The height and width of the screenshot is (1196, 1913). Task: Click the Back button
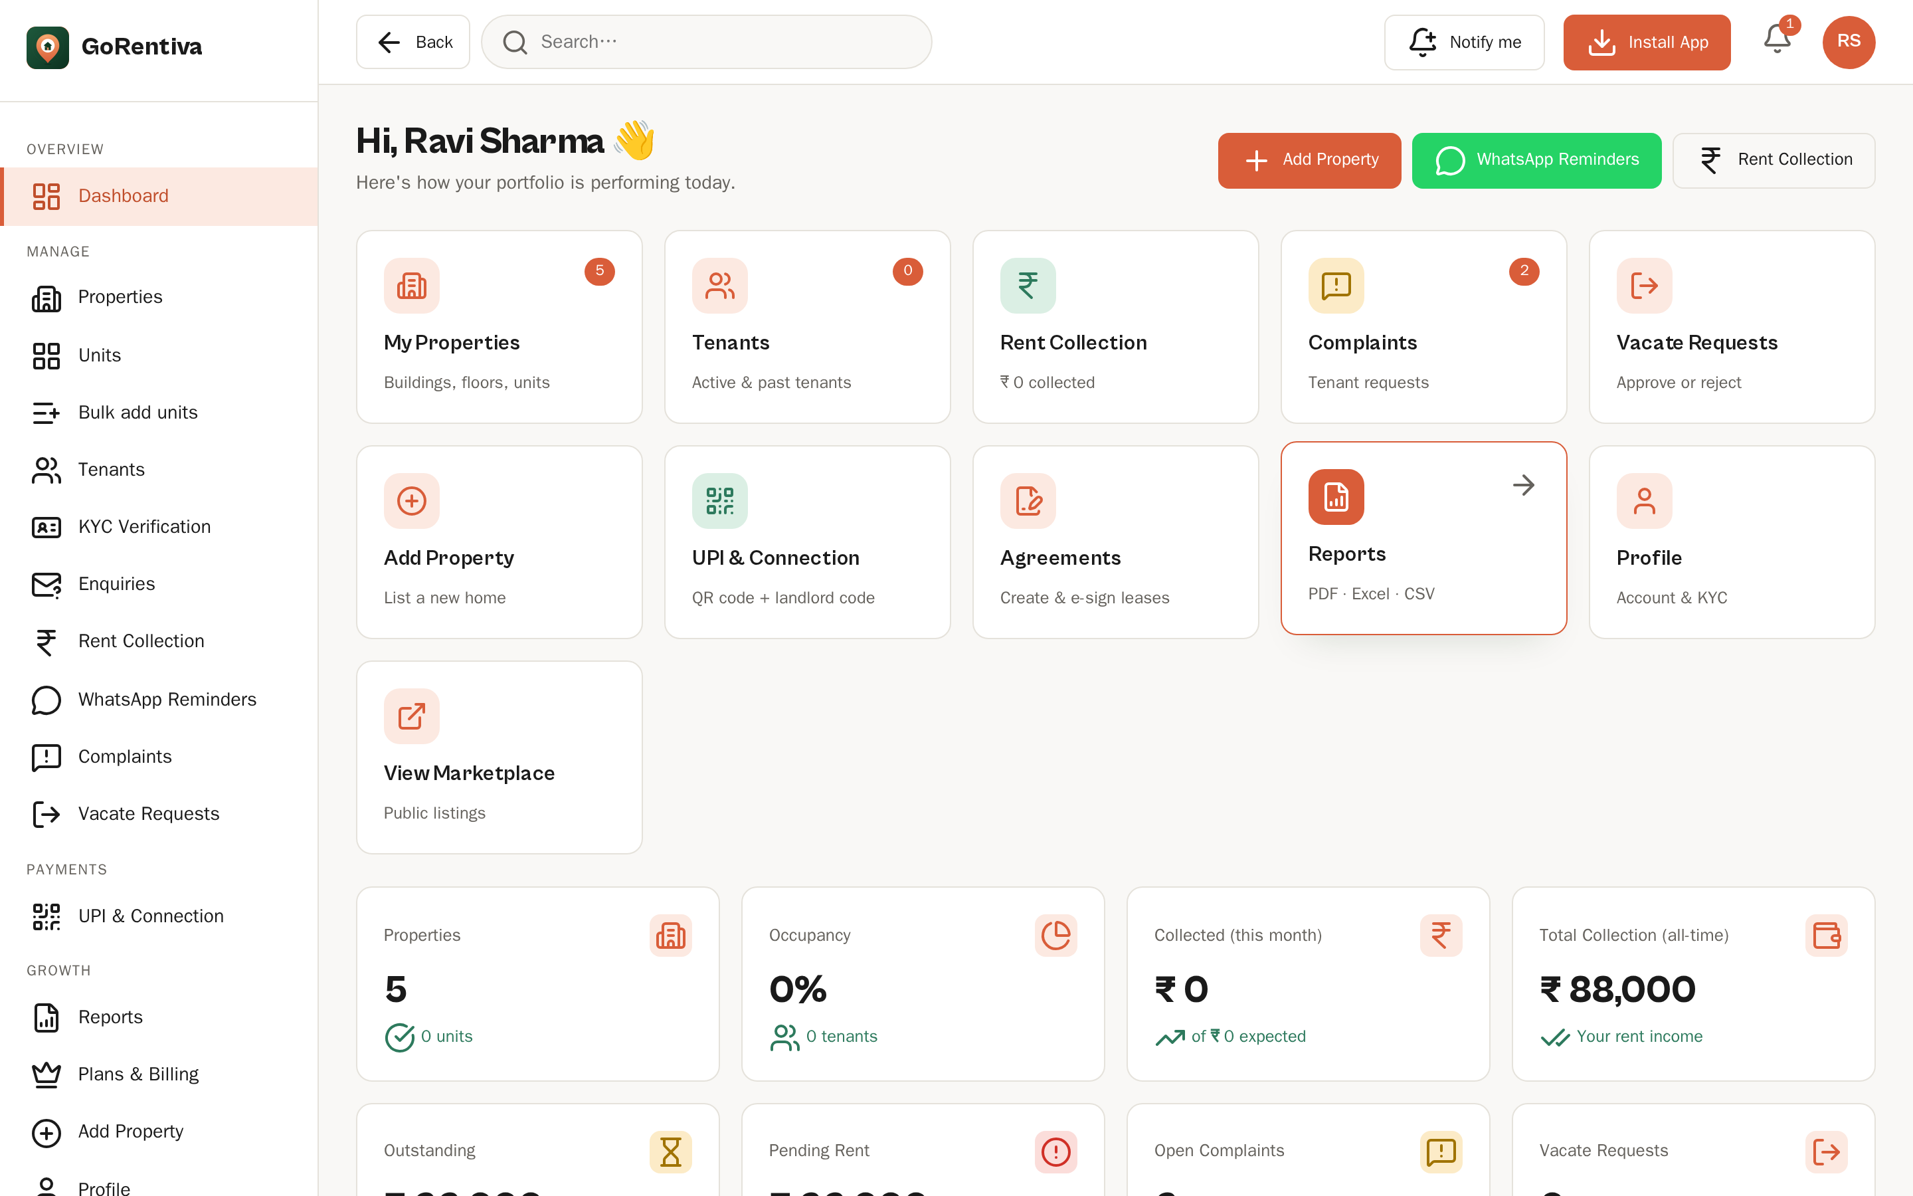(412, 42)
